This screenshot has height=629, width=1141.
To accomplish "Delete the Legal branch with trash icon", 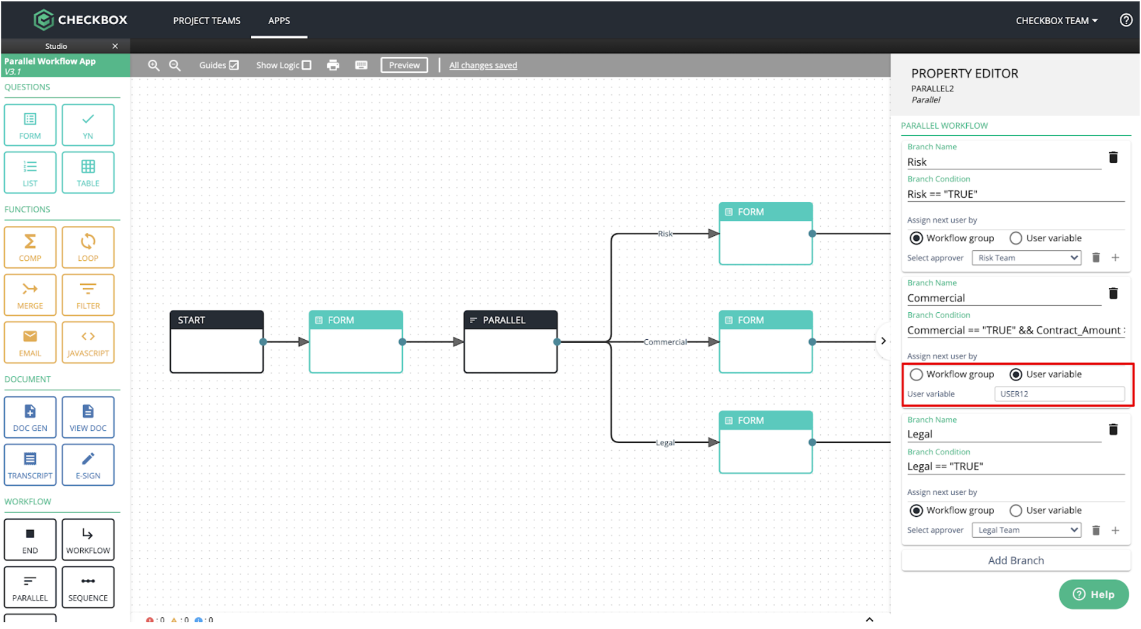I will tap(1113, 430).
